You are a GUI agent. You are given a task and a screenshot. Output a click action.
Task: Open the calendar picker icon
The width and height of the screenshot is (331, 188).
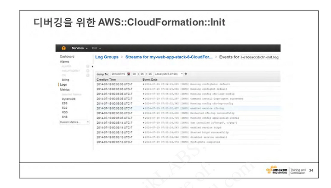128,74
